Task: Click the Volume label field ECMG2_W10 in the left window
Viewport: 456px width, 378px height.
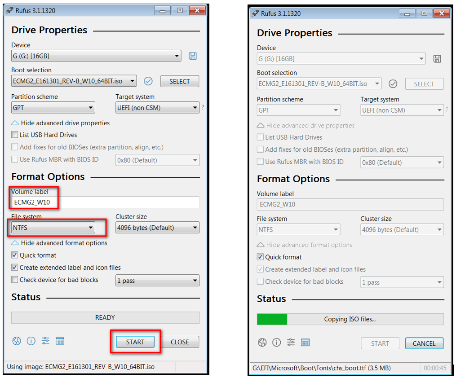Action: pyautogui.click(x=105, y=202)
